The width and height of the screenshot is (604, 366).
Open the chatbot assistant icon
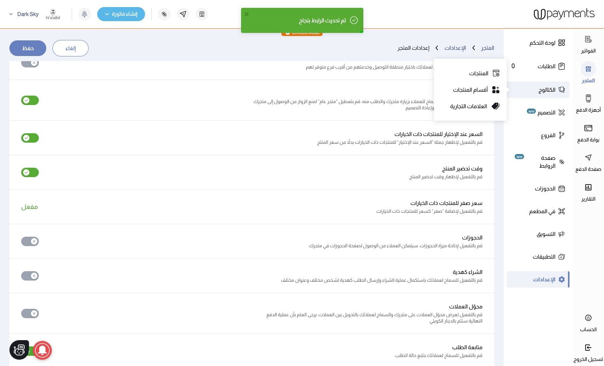pos(19,350)
